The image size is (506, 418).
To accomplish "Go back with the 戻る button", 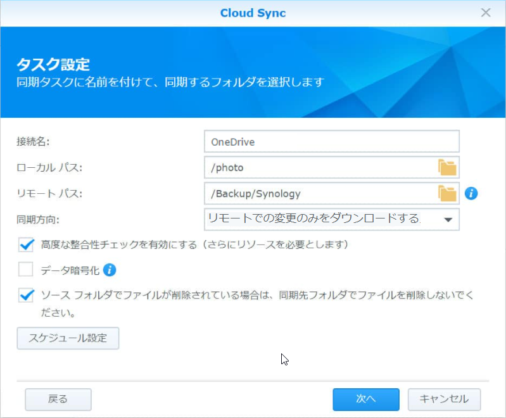I will point(58,399).
